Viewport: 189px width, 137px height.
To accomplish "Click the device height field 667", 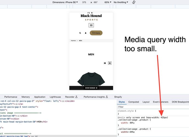I will click(95, 2).
